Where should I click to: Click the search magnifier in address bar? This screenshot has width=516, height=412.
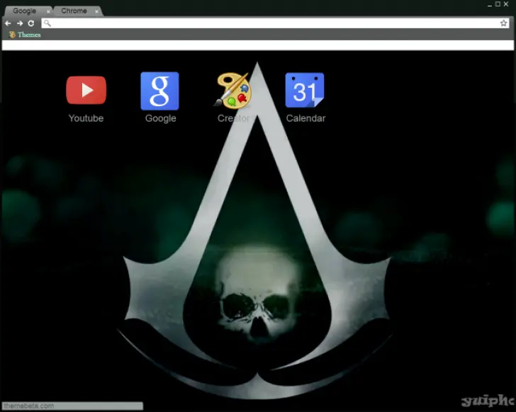pyautogui.click(x=47, y=23)
